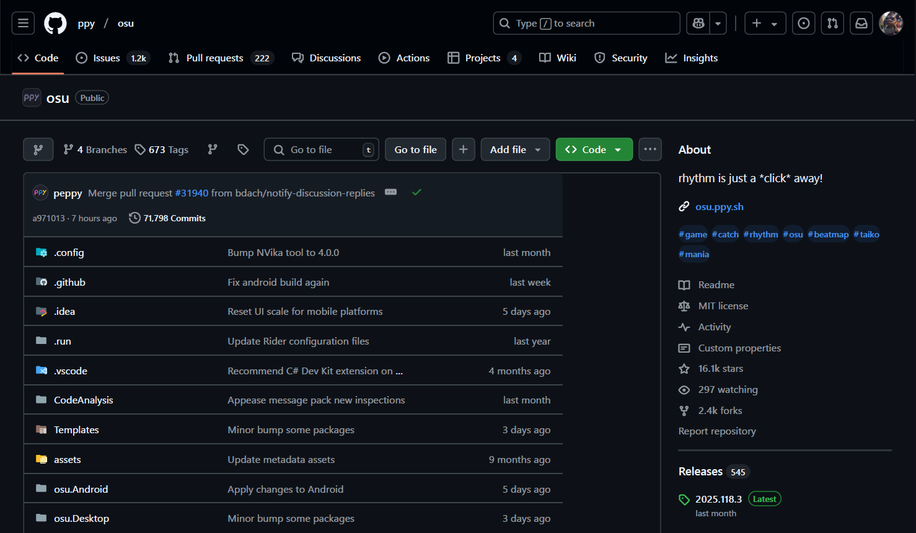This screenshot has height=533, width=916.
Task: Open the Insights tab
Action: click(691, 58)
